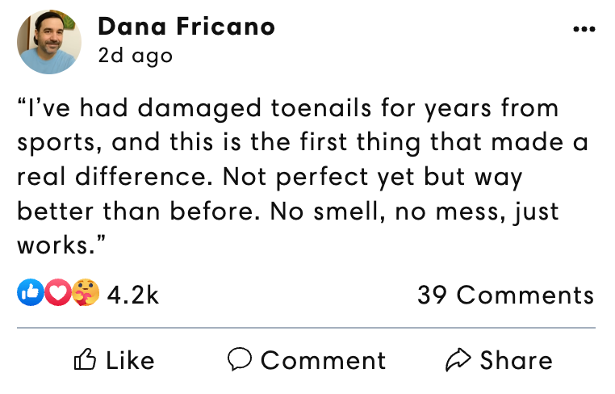Click the final word works in post
This screenshot has height=394, width=615.
(x=56, y=245)
